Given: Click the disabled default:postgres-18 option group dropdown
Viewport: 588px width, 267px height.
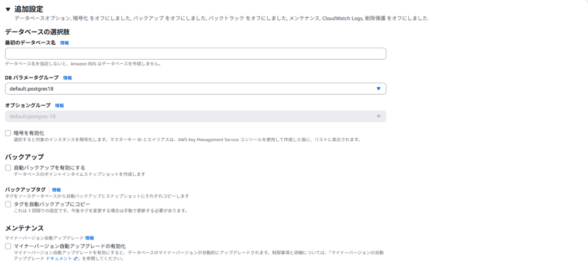Looking at the screenshot, I should pos(195,116).
